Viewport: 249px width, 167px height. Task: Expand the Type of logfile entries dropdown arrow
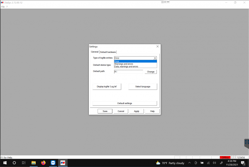coord(155,58)
